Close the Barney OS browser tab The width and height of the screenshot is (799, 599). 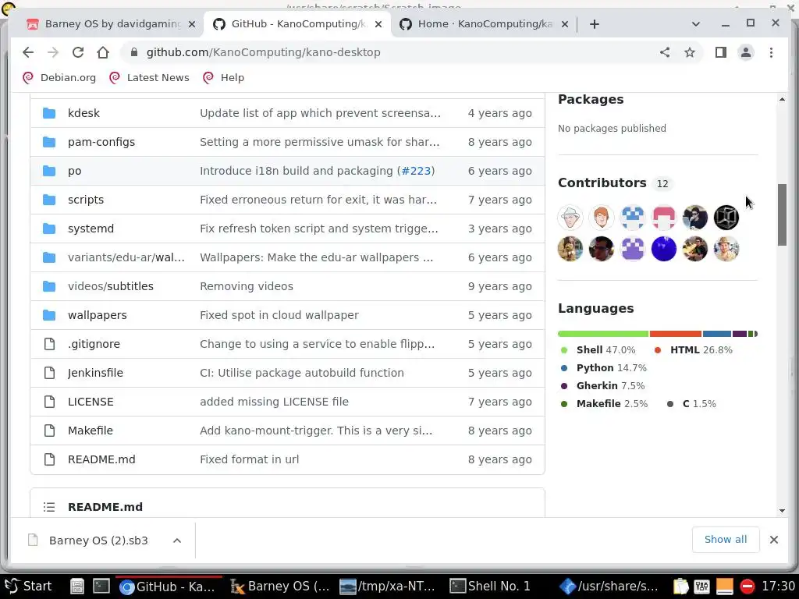pos(192,24)
